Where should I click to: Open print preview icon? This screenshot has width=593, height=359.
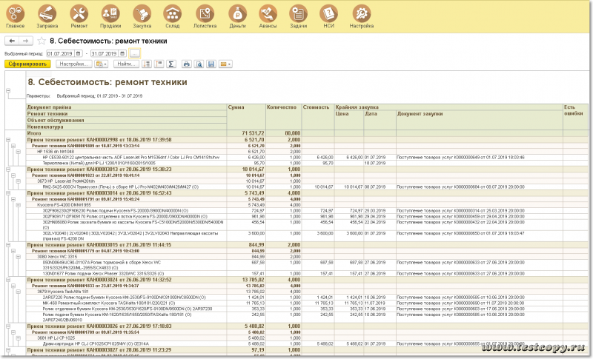(x=199, y=64)
